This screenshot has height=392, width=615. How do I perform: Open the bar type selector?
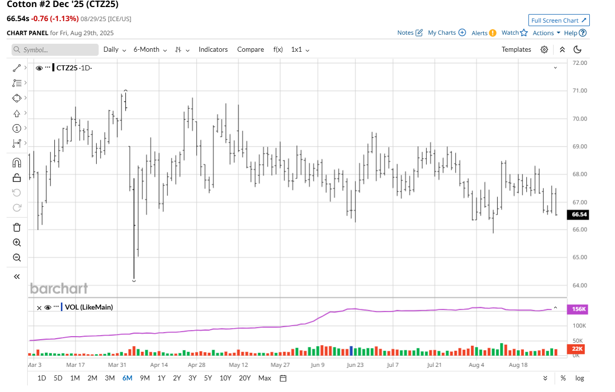(x=182, y=49)
